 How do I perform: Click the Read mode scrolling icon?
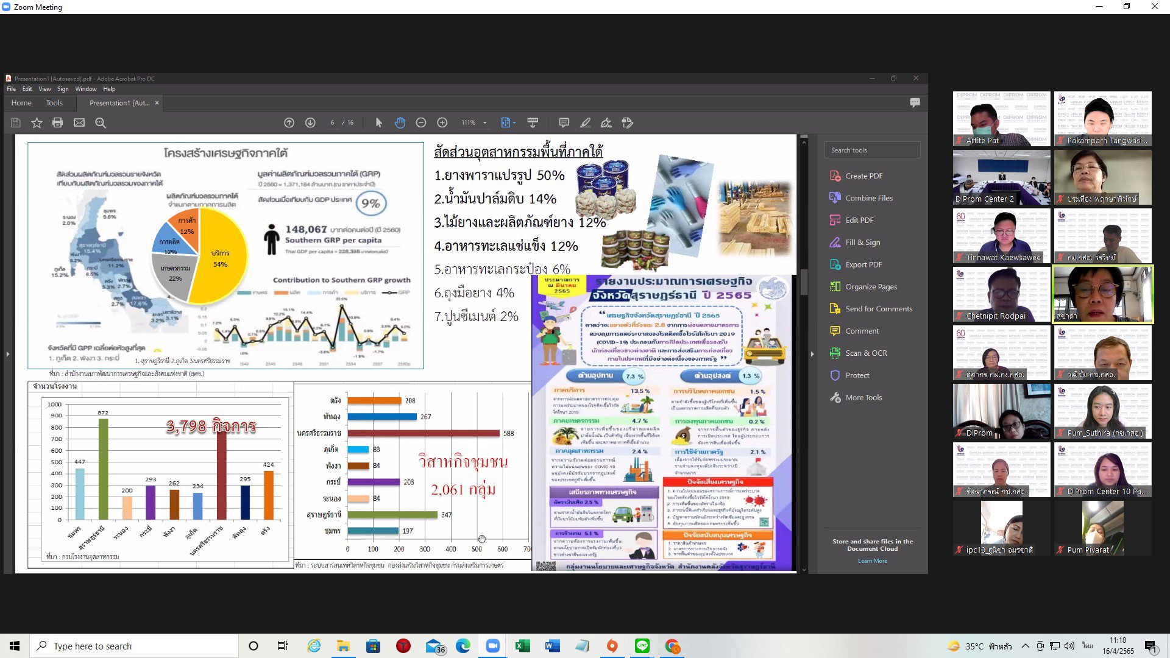533,122
